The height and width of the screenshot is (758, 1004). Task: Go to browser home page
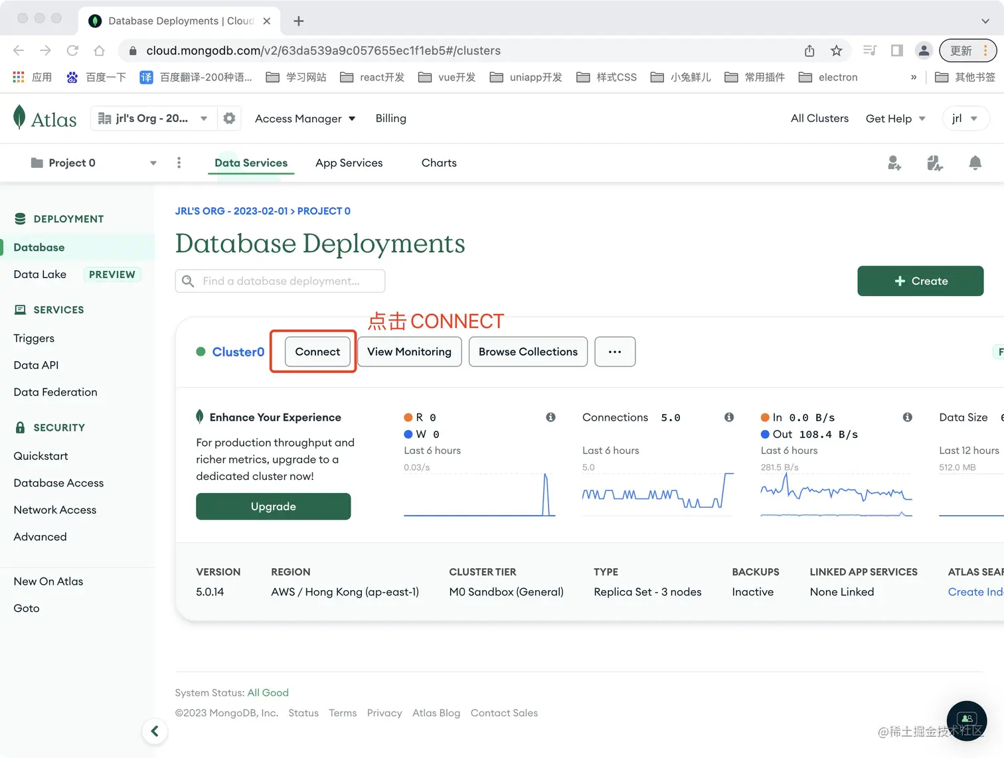(99, 50)
